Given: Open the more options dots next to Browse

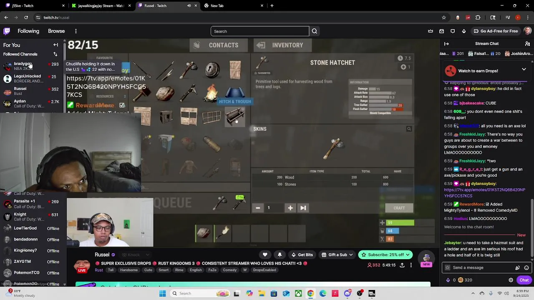Looking at the screenshot, I should click(76, 31).
